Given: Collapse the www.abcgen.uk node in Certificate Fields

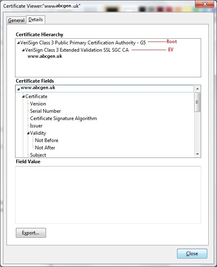Looking at the screenshot, I should coord(18,89).
